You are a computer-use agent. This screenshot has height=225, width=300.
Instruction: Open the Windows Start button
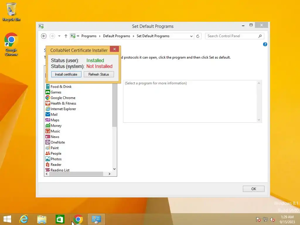7,219
